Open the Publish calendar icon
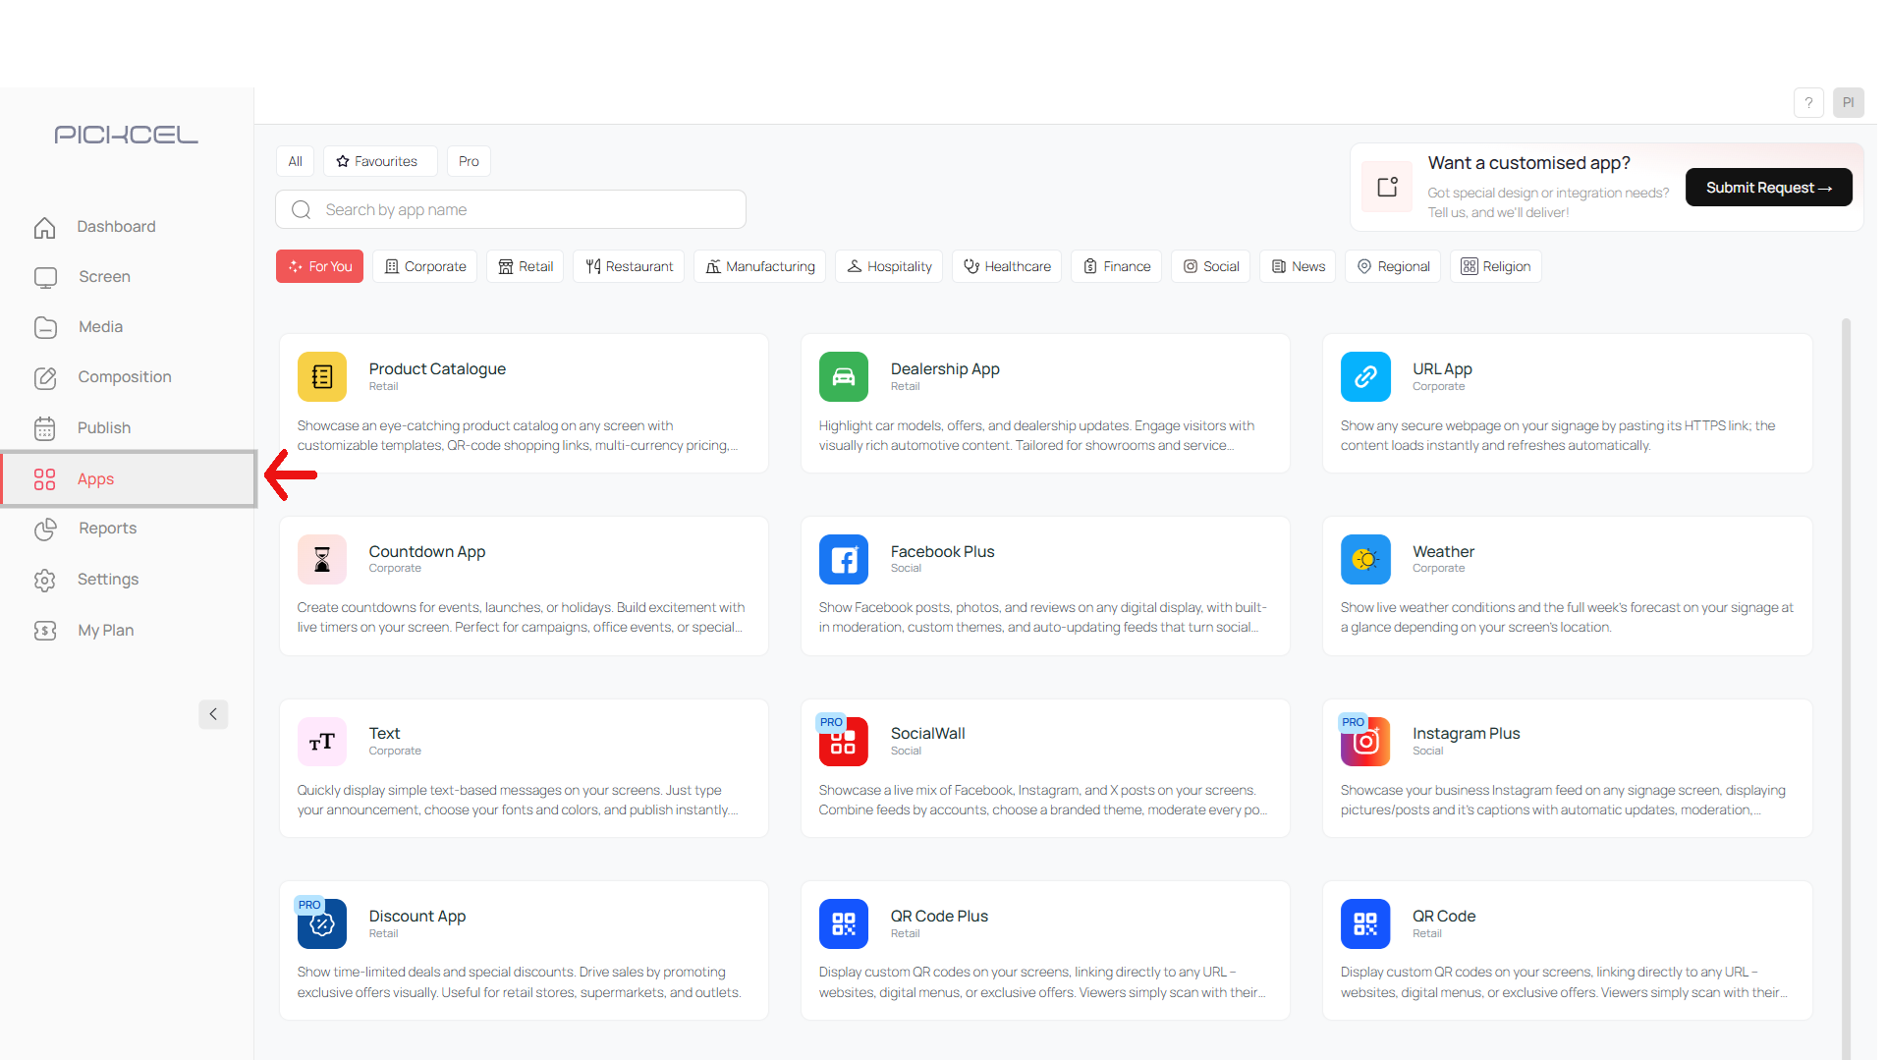This screenshot has width=1885, height=1060. point(45,428)
